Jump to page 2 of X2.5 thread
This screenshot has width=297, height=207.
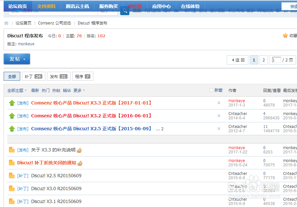point(162,129)
